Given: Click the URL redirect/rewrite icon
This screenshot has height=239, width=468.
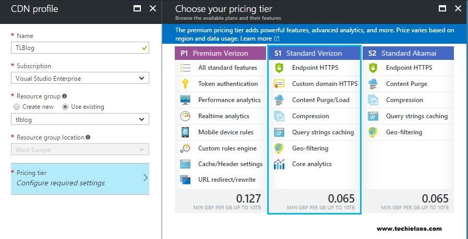Looking at the screenshot, I should [x=185, y=180].
